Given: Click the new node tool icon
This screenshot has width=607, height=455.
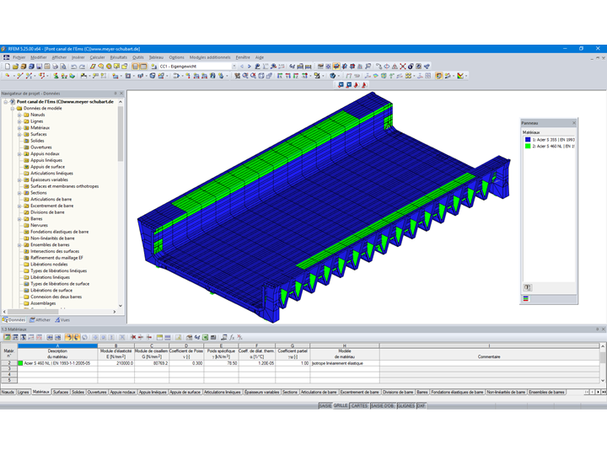Looking at the screenshot, I should 8,76.
